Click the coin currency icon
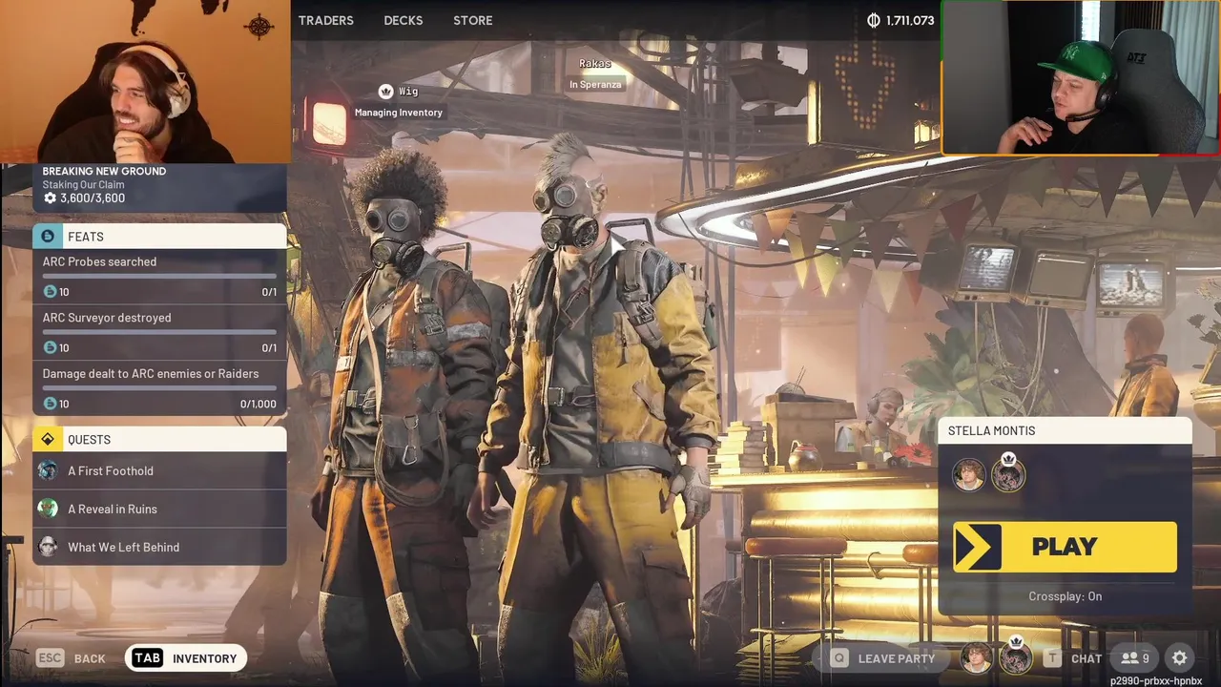1221x687 pixels. click(874, 20)
